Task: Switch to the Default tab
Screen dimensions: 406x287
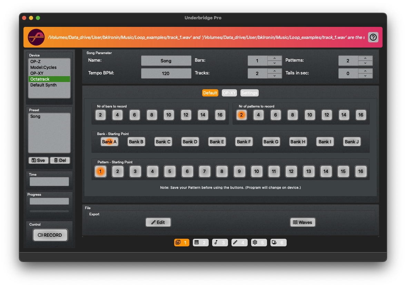Action: point(210,93)
